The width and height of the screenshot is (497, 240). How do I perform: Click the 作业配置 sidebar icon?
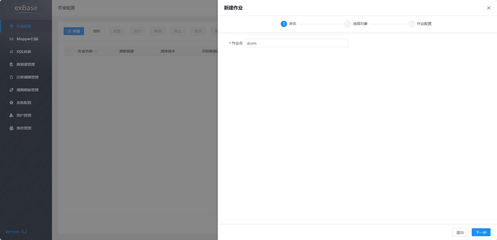tap(11, 26)
